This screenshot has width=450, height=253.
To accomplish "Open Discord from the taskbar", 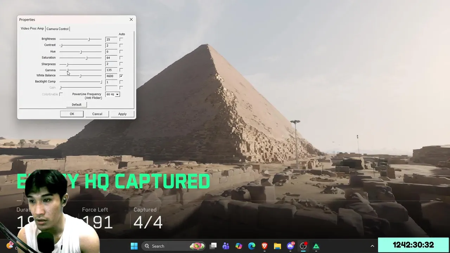I will tap(290, 246).
